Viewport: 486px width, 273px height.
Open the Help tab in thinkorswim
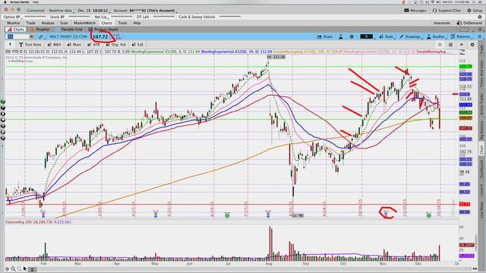(137, 23)
